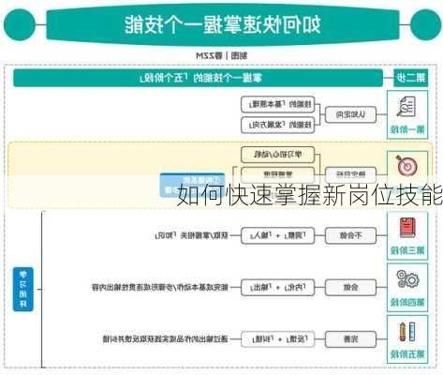
Task: Click the light blue box in the yellow band
Action: pos(192,185)
